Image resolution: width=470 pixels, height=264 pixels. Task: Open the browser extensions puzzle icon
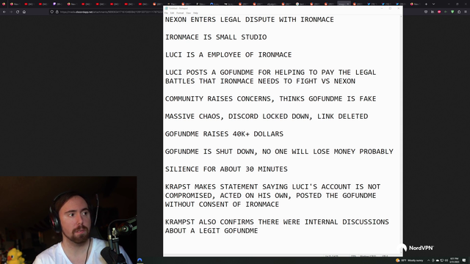click(459, 12)
